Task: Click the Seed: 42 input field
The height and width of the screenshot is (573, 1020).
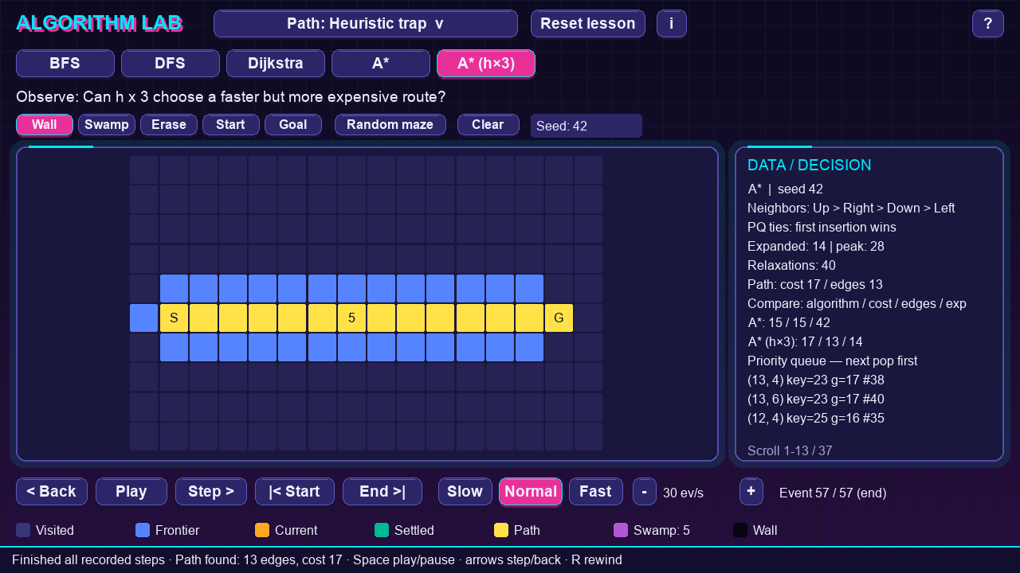Action: [586, 126]
